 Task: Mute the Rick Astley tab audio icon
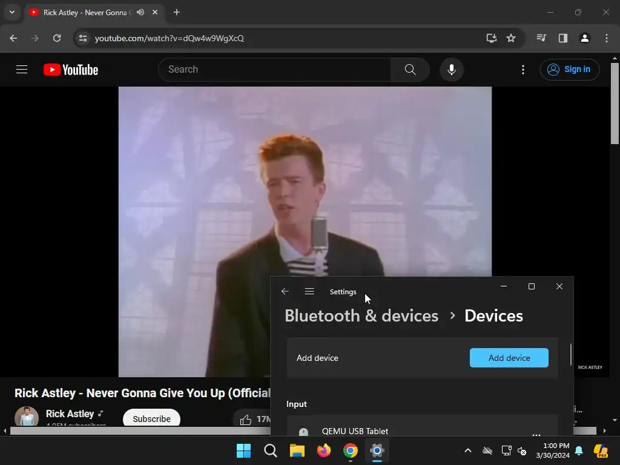tap(140, 12)
